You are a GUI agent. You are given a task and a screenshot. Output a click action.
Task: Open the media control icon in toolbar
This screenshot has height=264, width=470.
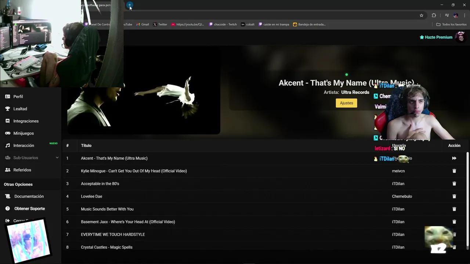pos(447,15)
